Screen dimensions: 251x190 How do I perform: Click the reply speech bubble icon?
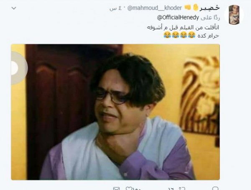[215, 188]
